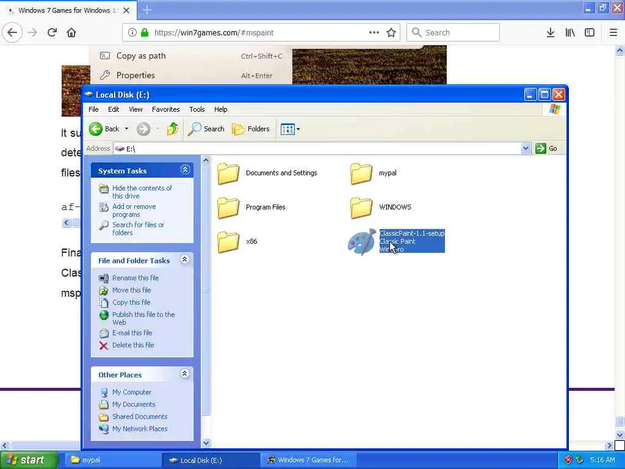Select the WINDOWS folder icon

pyautogui.click(x=361, y=208)
